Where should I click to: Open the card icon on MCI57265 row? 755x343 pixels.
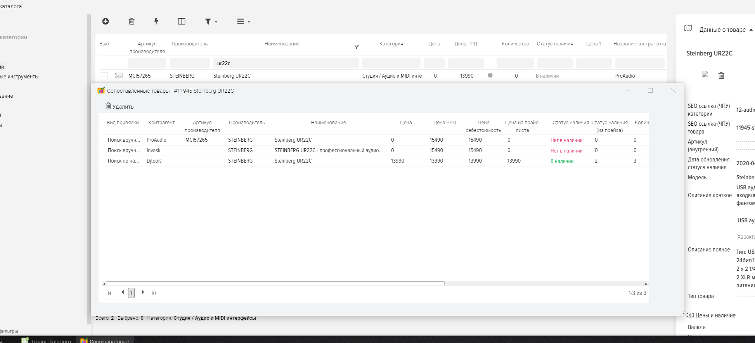click(119, 75)
